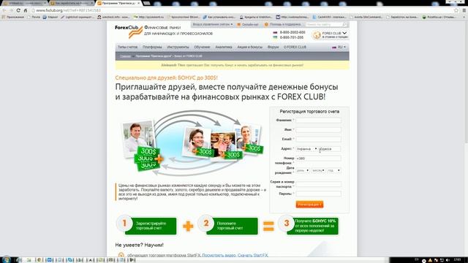Open the Украина country dropdown

point(306,149)
